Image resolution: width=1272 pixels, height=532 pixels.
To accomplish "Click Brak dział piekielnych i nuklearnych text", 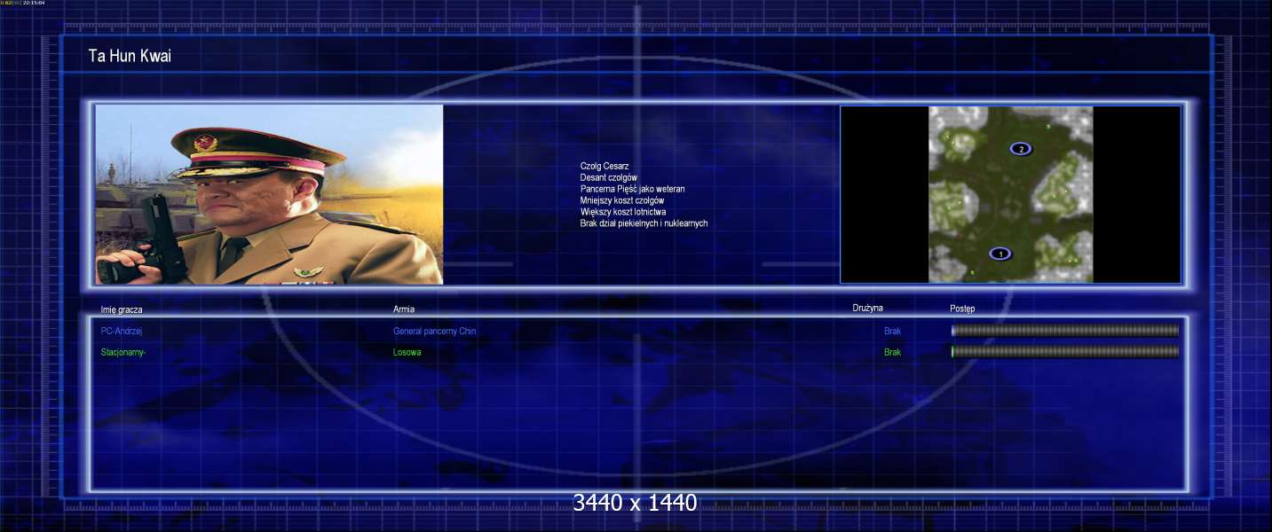I will [x=644, y=223].
